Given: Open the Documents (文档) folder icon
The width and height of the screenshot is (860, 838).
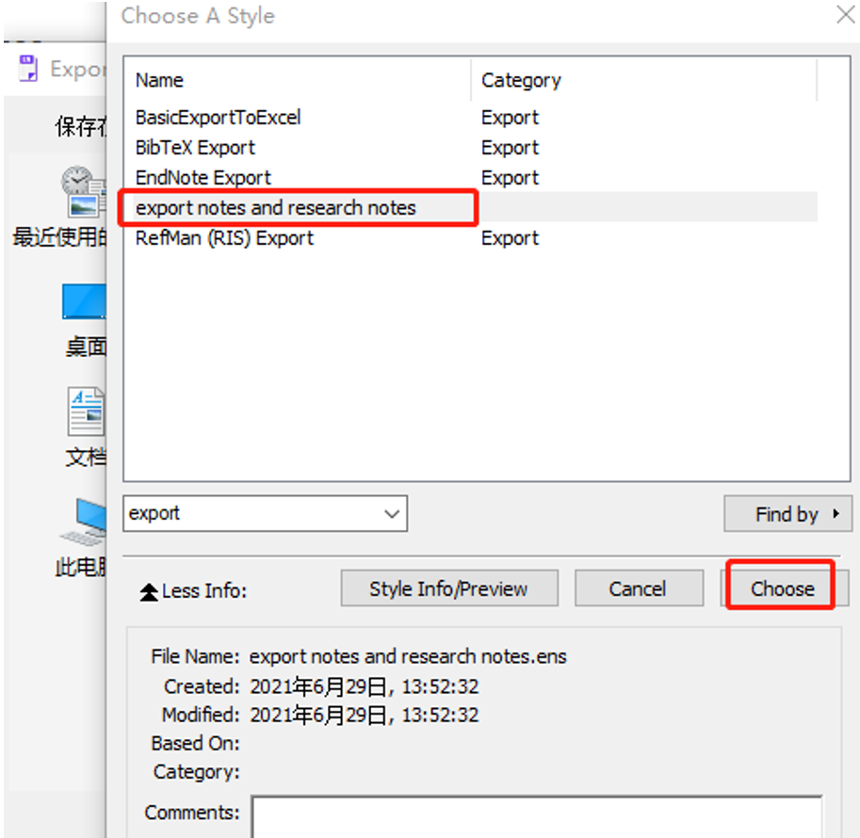Looking at the screenshot, I should 86,412.
